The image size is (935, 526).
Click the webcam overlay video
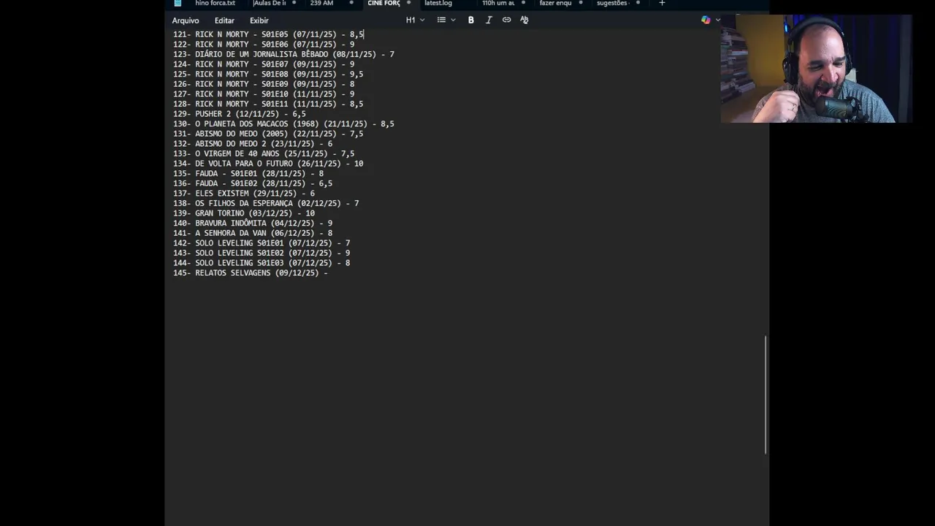coord(816,68)
